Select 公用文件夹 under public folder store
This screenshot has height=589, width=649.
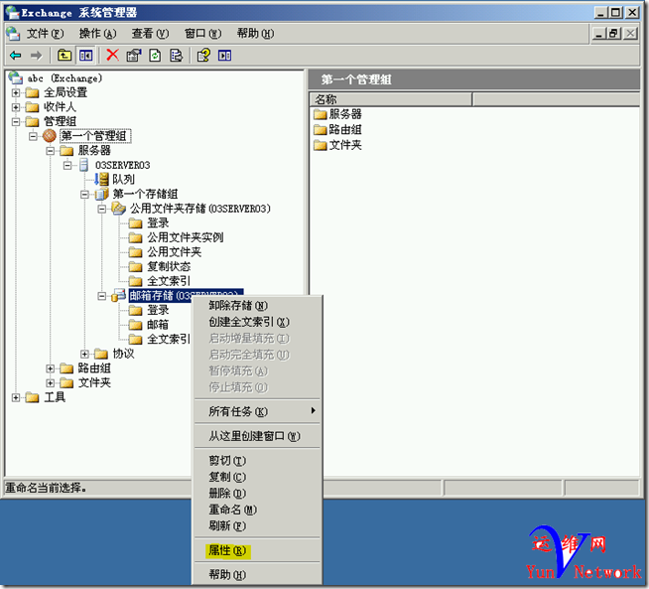pyautogui.click(x=175, y=252)
